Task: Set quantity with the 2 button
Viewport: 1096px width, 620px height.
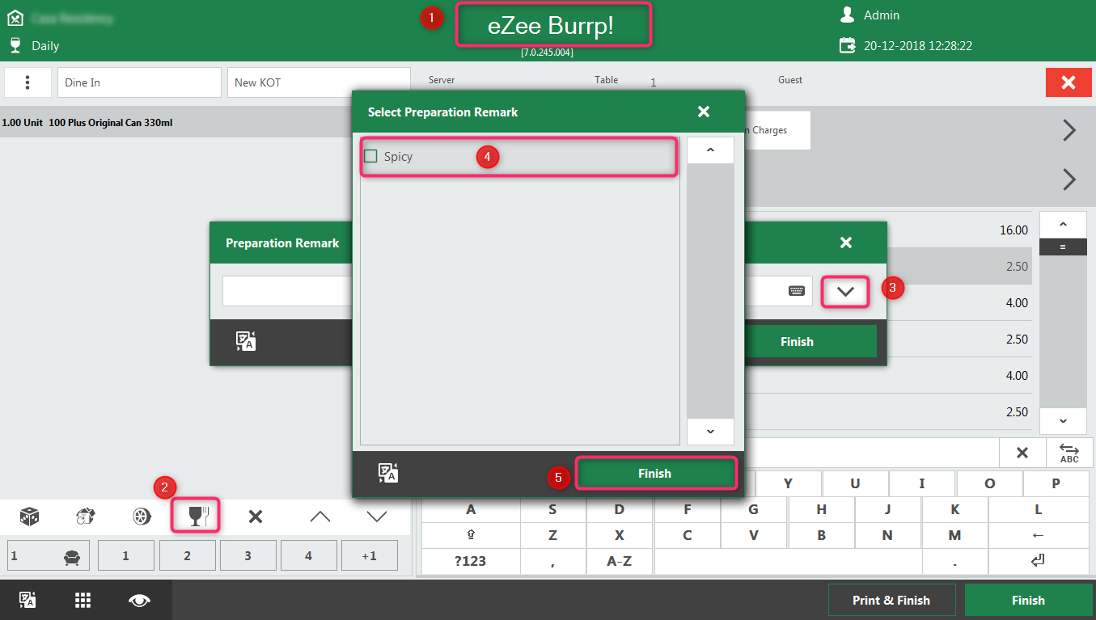Action: pos(187,556)
